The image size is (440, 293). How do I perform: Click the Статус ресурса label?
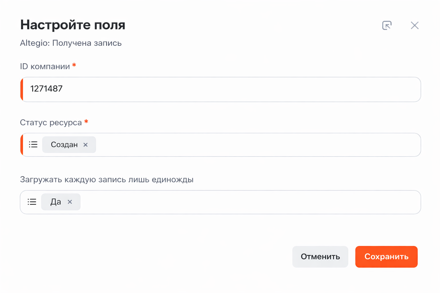click(x=51, y=122)
